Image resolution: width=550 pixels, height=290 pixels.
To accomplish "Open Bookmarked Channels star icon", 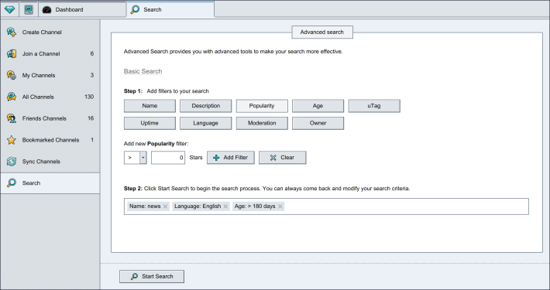I will click(x=12, y=140).
